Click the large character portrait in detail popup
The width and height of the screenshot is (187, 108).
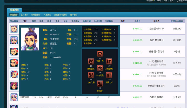click(30, 39)
